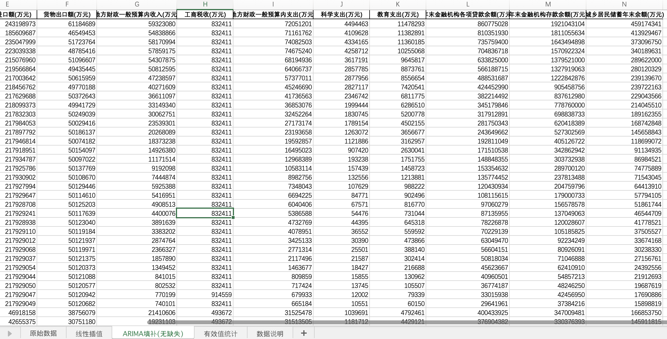Switch to the 原始数据 sheet tab

43,333
